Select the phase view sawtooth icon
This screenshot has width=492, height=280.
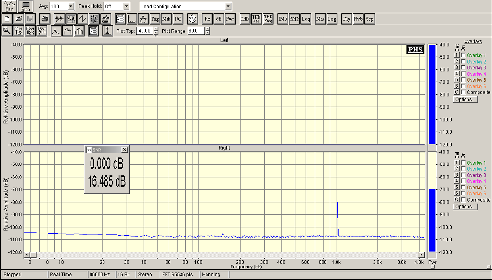pos(82,19)
